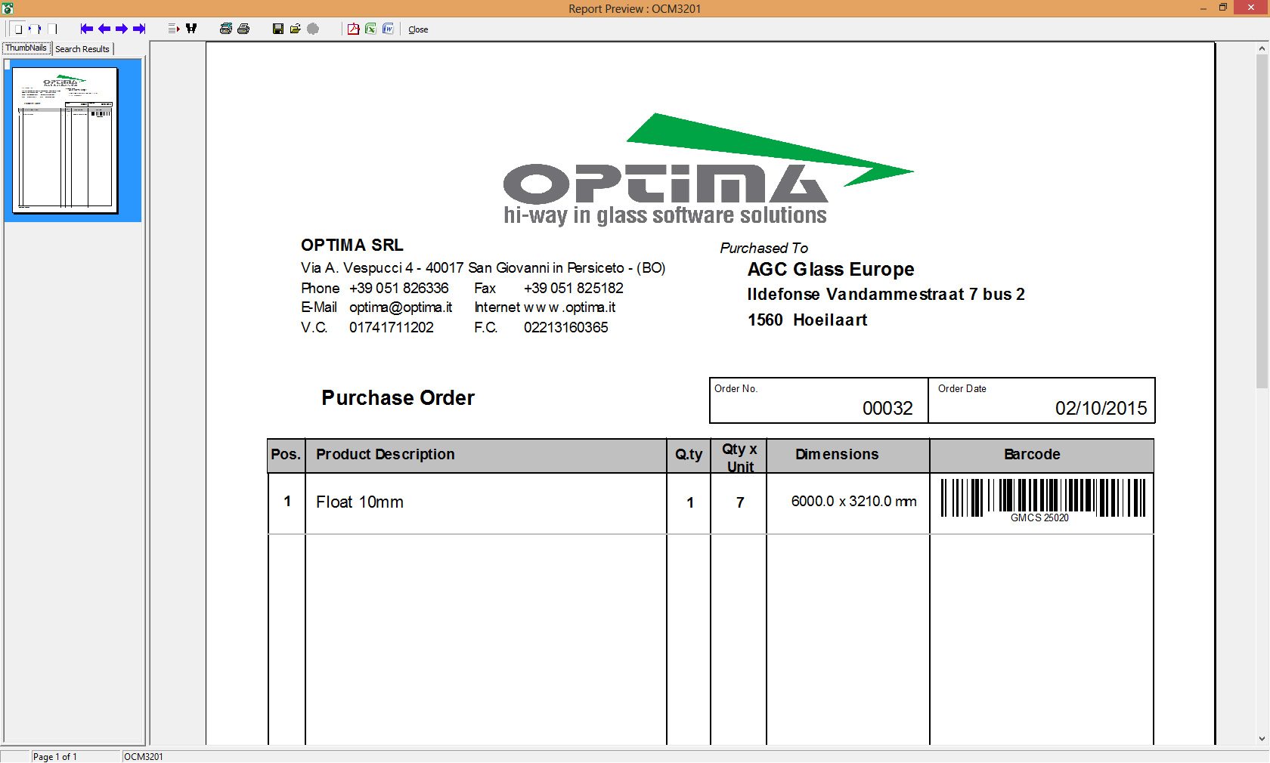Click the scrollbar down arrow
This screenshot has width=1270, height=763.
tap(1262, 739)
